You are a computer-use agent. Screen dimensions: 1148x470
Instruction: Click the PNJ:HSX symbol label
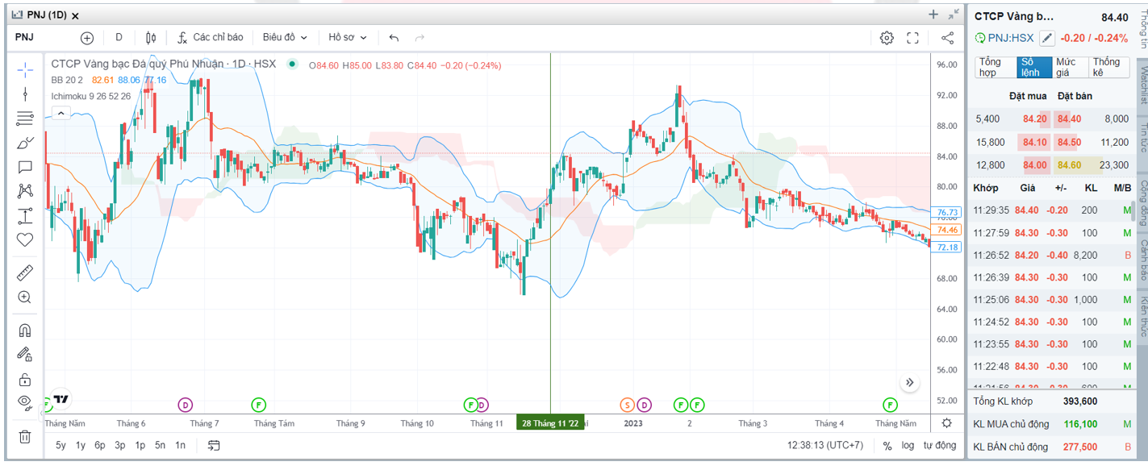(1011, 38)
